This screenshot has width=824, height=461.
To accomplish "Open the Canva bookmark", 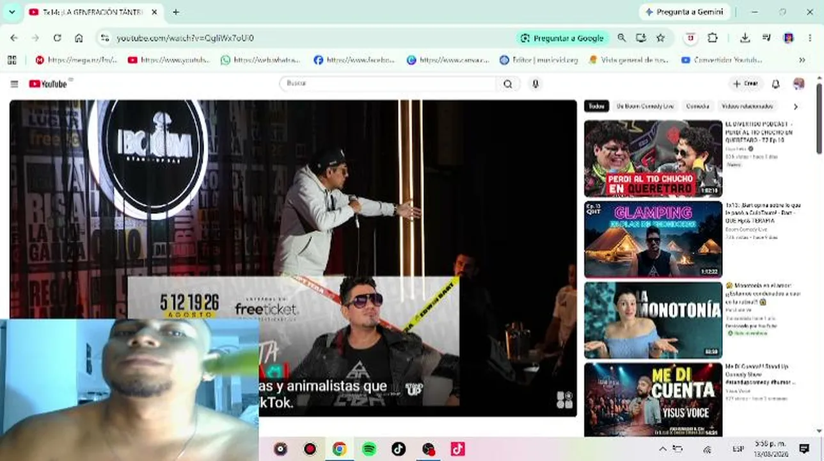I will coord(448,60).
